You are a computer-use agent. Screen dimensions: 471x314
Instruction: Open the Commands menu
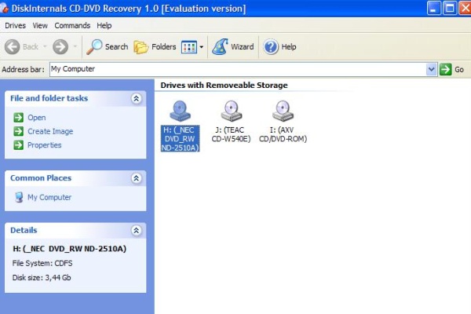[72, 26]
